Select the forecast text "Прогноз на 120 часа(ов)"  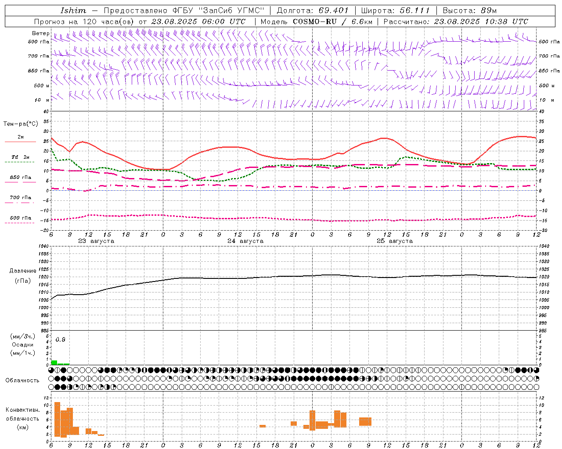[84, 21]
